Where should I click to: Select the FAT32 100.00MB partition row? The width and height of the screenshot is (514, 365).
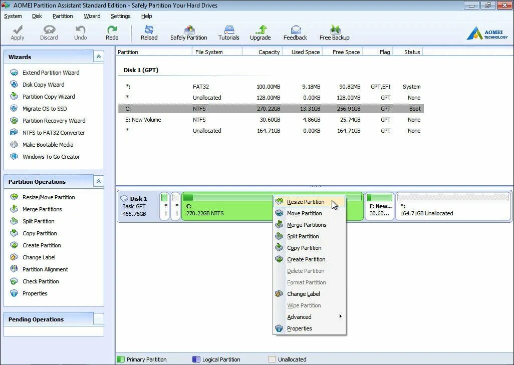point(271,87)
